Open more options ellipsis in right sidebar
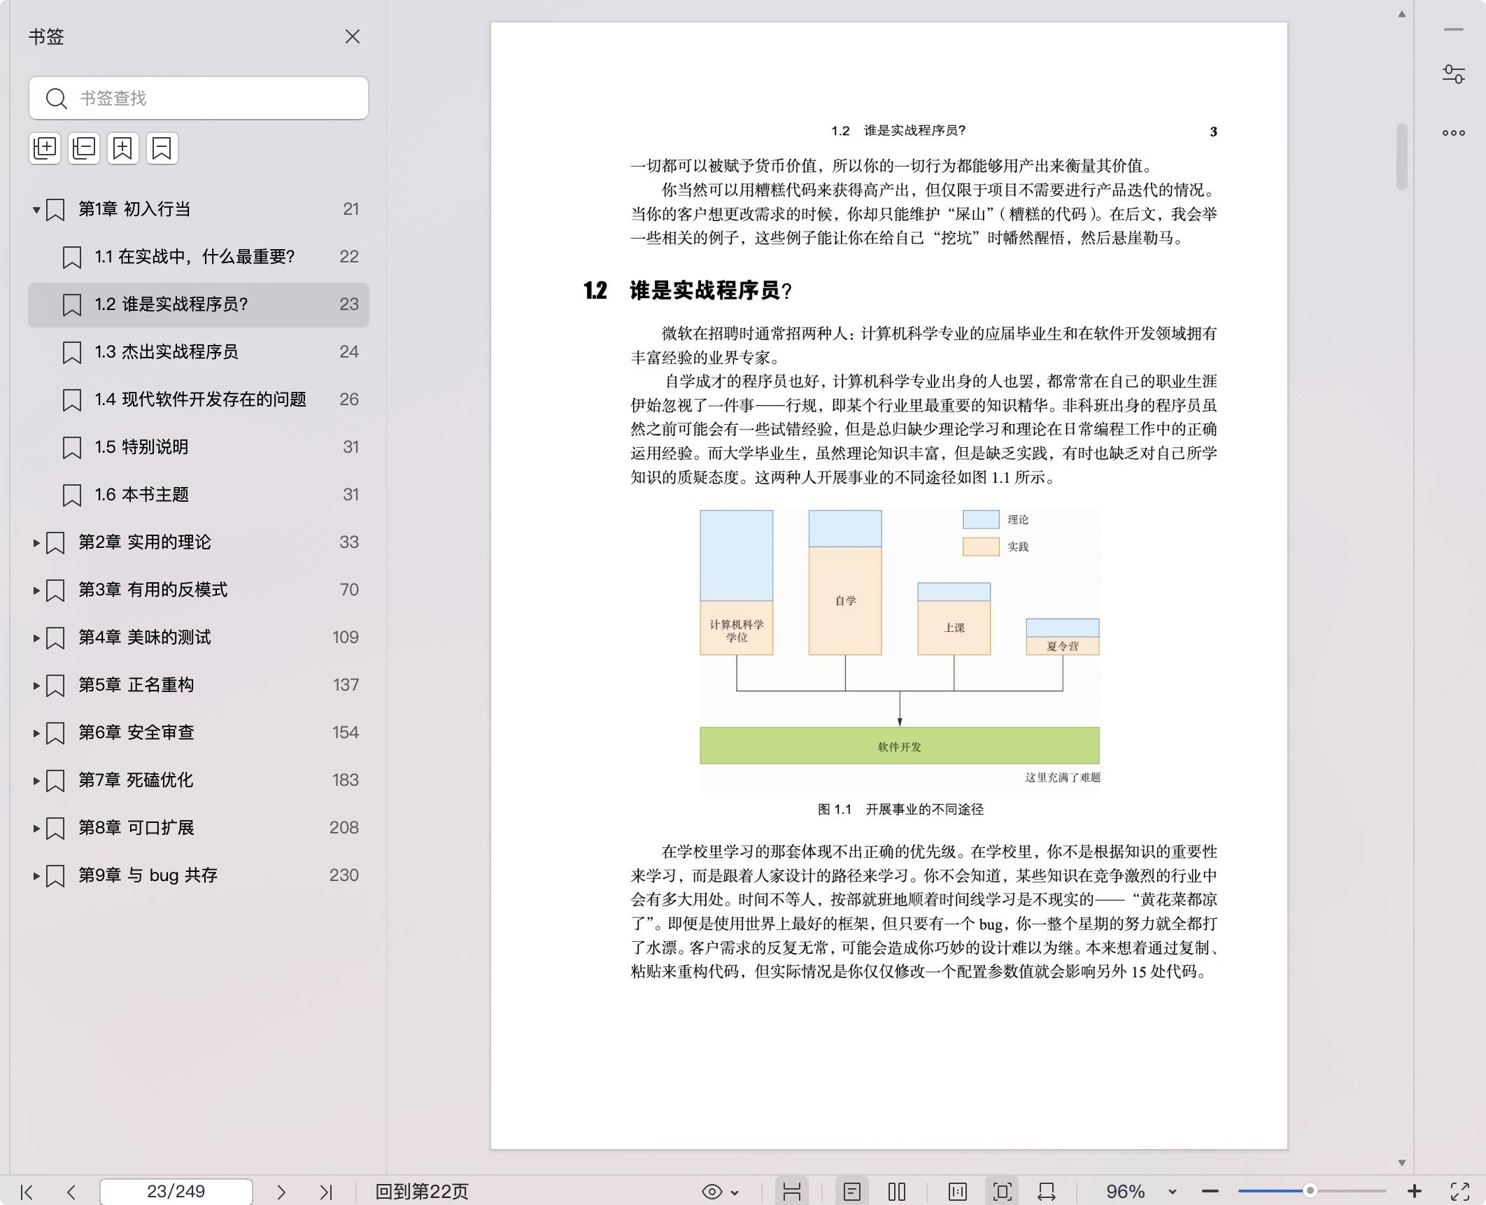Screen dimensions: 1486x1205 (x=1454, y=132)
